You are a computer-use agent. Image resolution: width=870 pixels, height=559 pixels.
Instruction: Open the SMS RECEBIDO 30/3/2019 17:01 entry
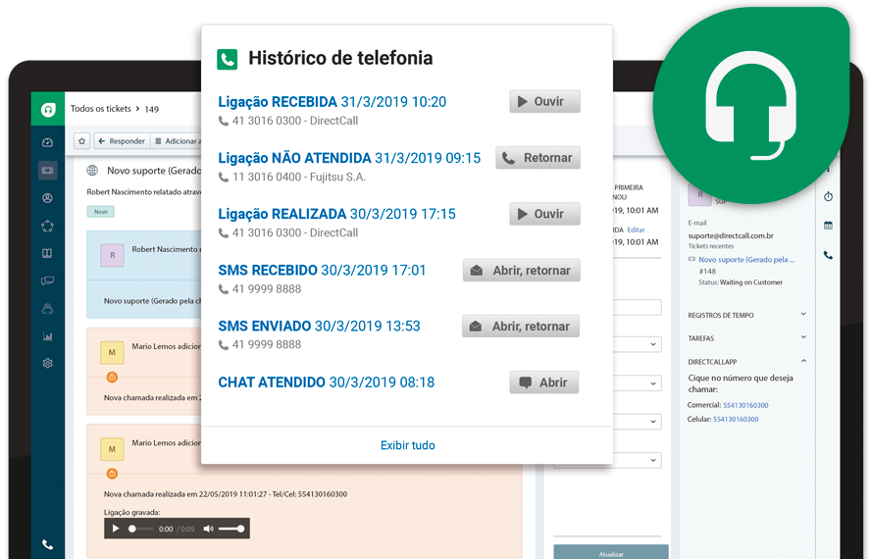322,270
